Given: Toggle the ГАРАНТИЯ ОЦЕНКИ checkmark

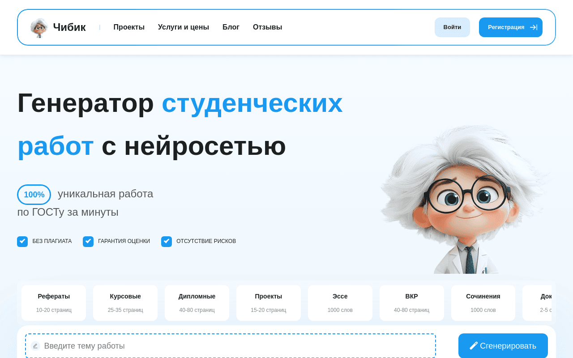Looking at the screenshot, I should pos(88,242).
